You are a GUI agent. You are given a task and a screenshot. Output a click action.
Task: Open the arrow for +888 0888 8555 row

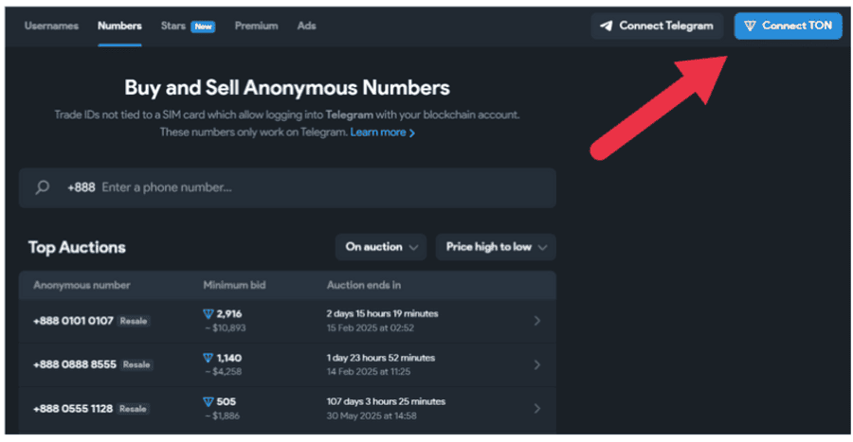click(537, 365)
